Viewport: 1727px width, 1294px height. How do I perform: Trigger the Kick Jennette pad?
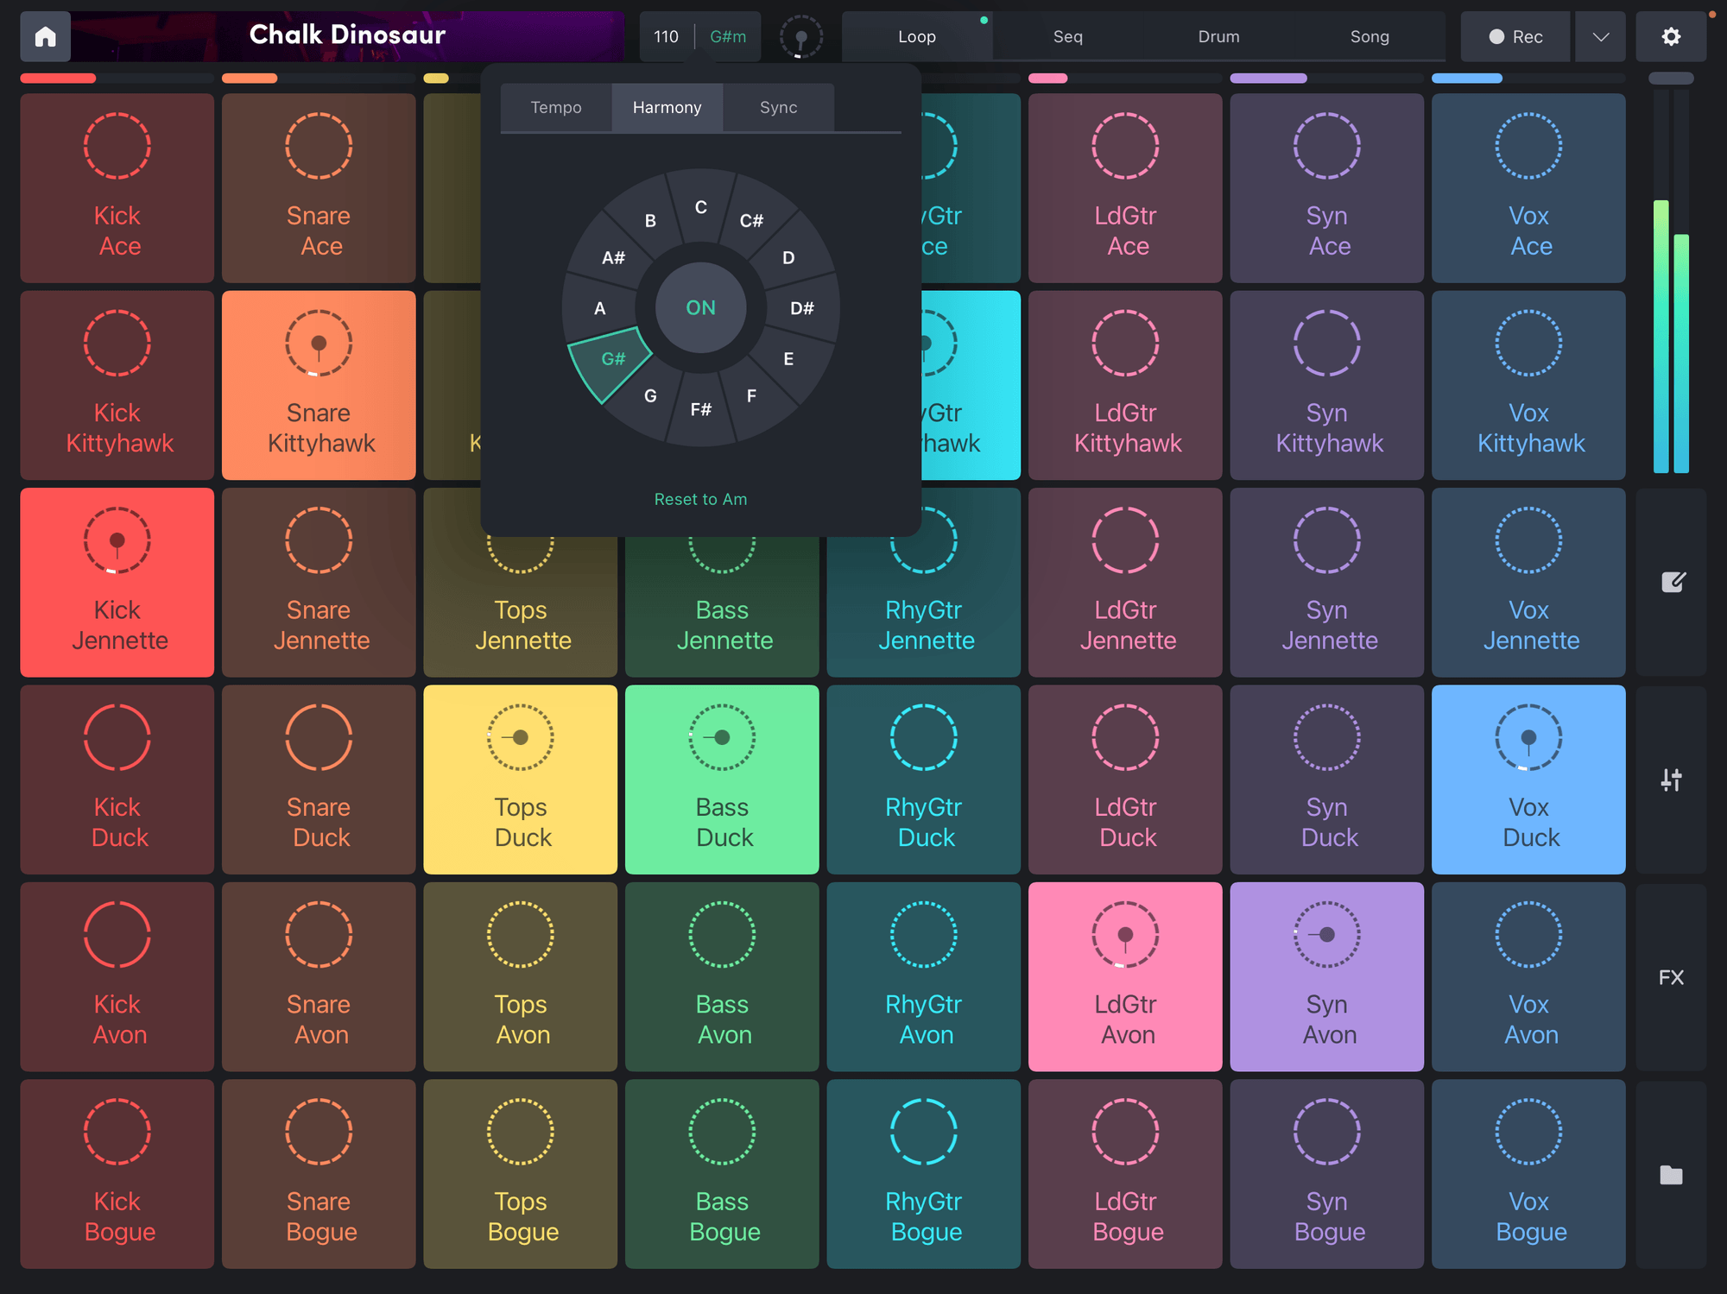click(117, 583)
